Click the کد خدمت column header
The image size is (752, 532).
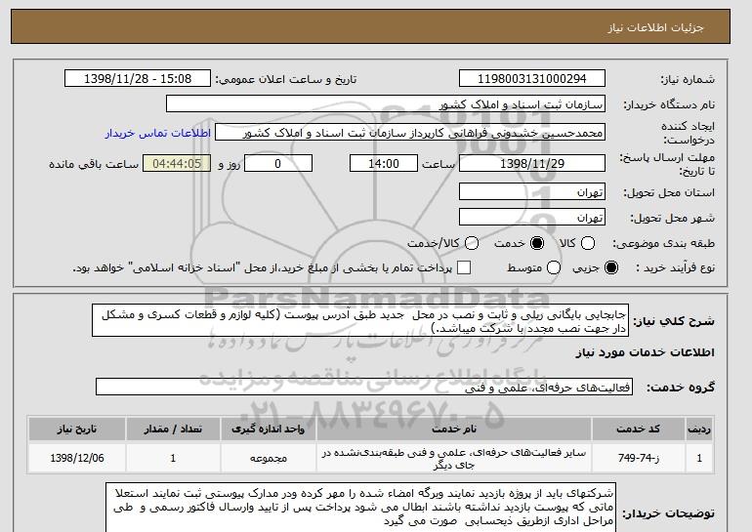click(639, 429)
